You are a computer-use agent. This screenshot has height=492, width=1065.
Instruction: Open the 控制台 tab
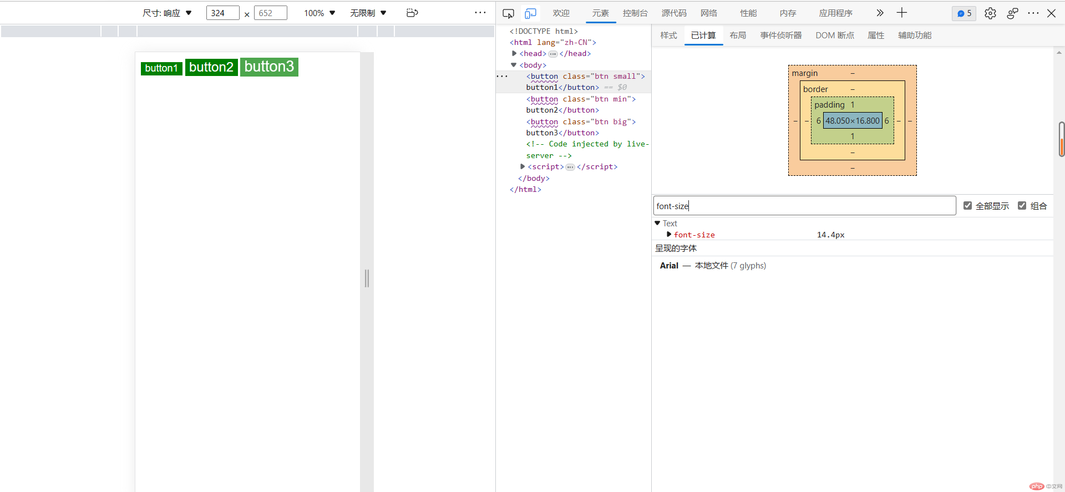tap(635, 13)
